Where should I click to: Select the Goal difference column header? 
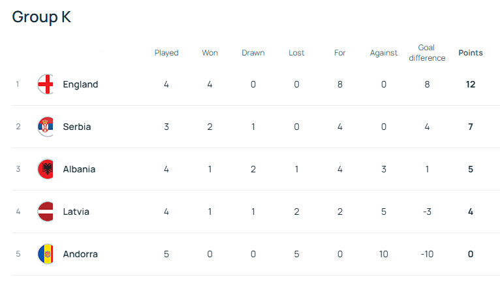click(x=427, y=53)
